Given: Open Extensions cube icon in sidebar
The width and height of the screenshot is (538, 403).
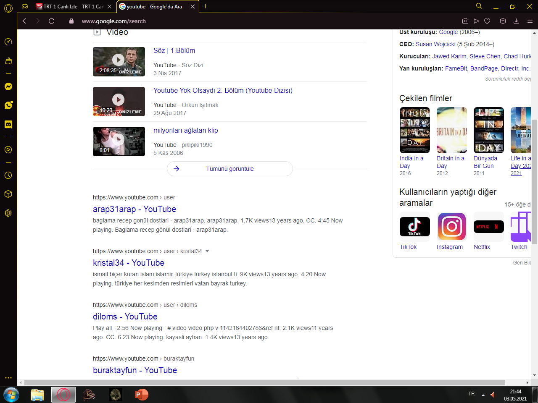Looking at the screenshot, I should (8, 194).
